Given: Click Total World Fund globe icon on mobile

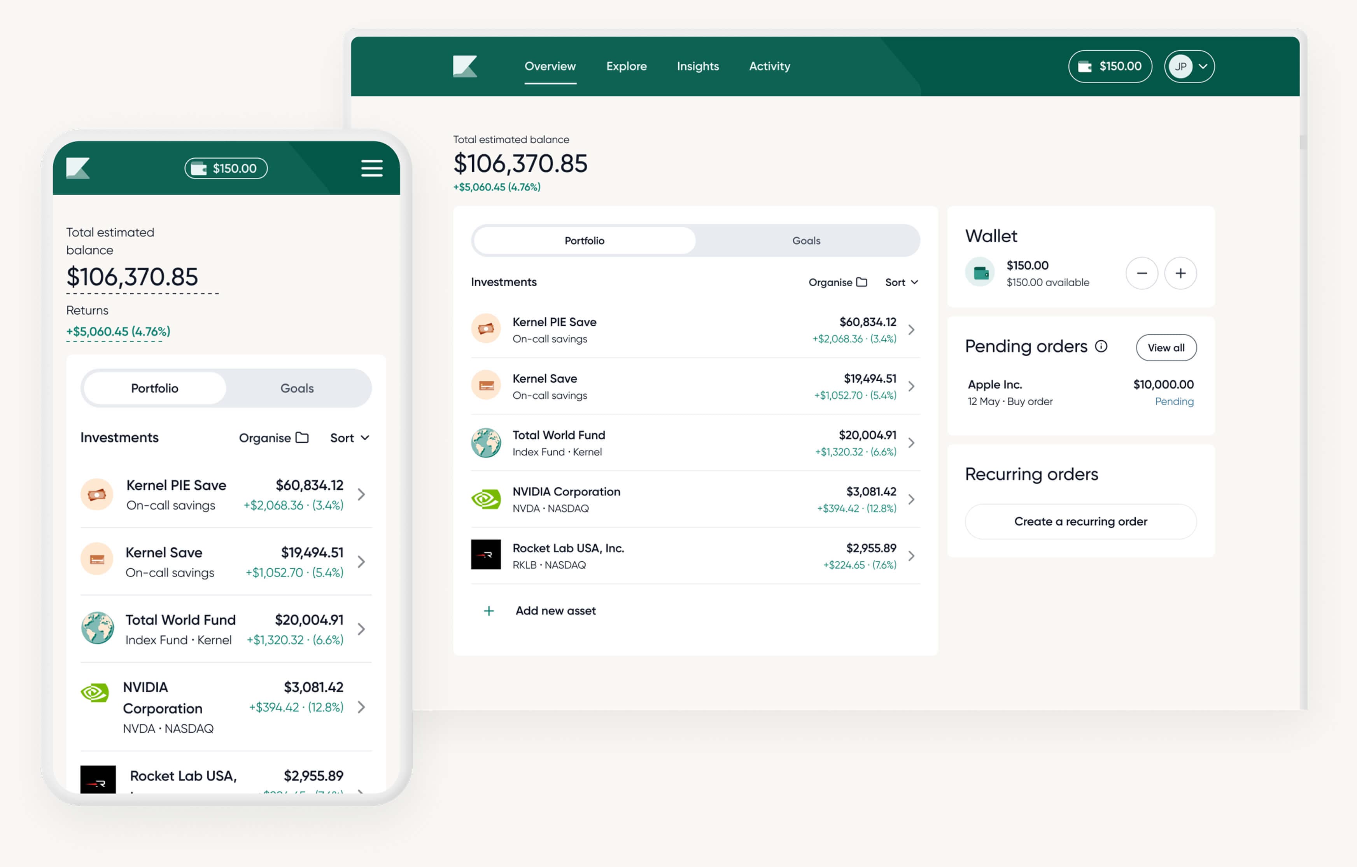Looking at the screenshot, I should tap(97, 628).
